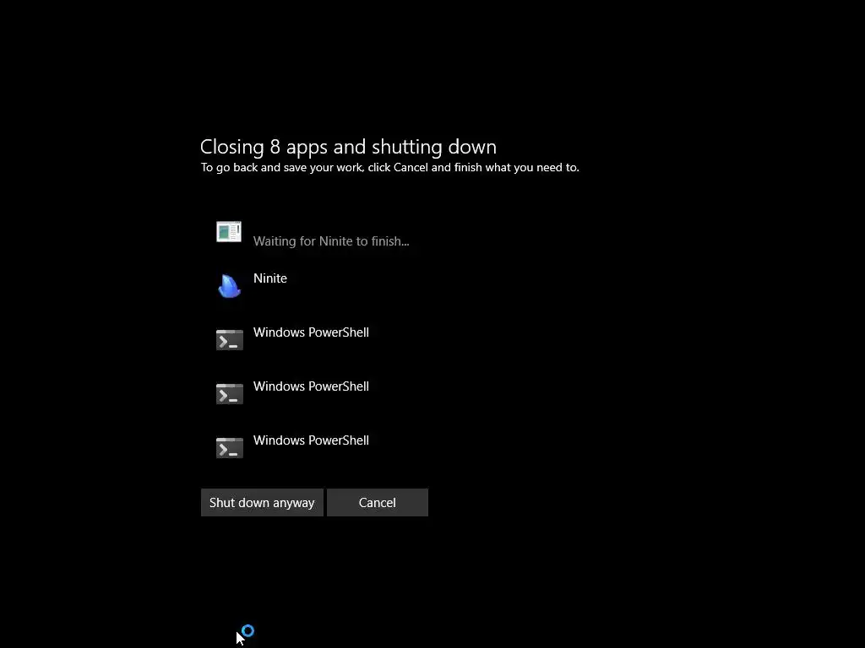
Task: Click the 'Closing 8 apps and shutting down' heading
Action: tap(348, 147)
